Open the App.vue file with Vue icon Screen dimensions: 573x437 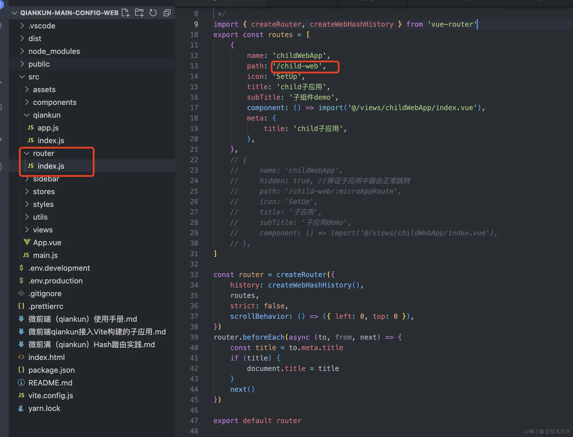pyautogui.click(x=47, y=243)
